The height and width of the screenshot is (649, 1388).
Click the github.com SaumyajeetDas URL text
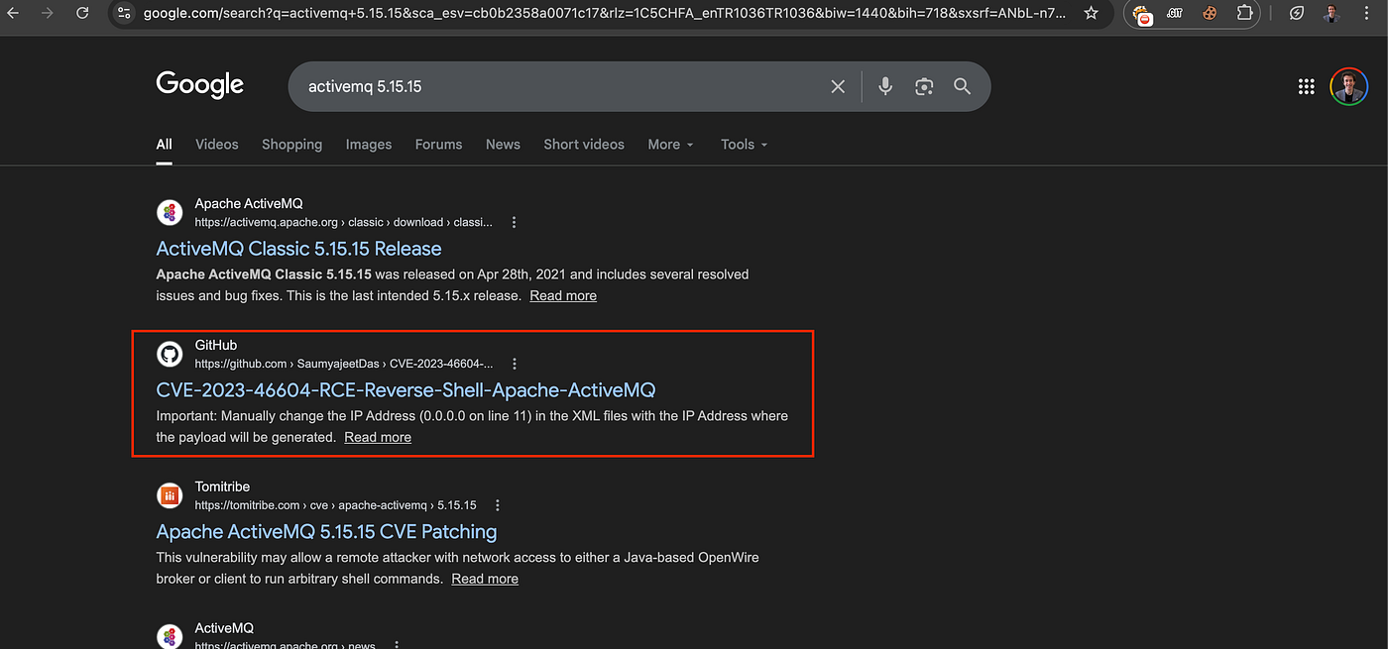tap(343, 365)
